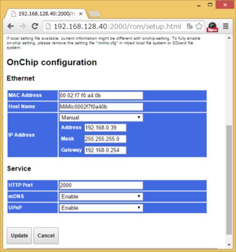
Task: Click the HTTP Port field
Action: pyautogui.click(x=101, y=185)
